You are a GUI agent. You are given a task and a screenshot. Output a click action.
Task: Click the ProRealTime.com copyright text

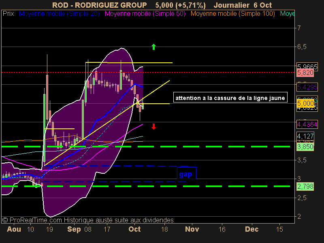(88, 220)
